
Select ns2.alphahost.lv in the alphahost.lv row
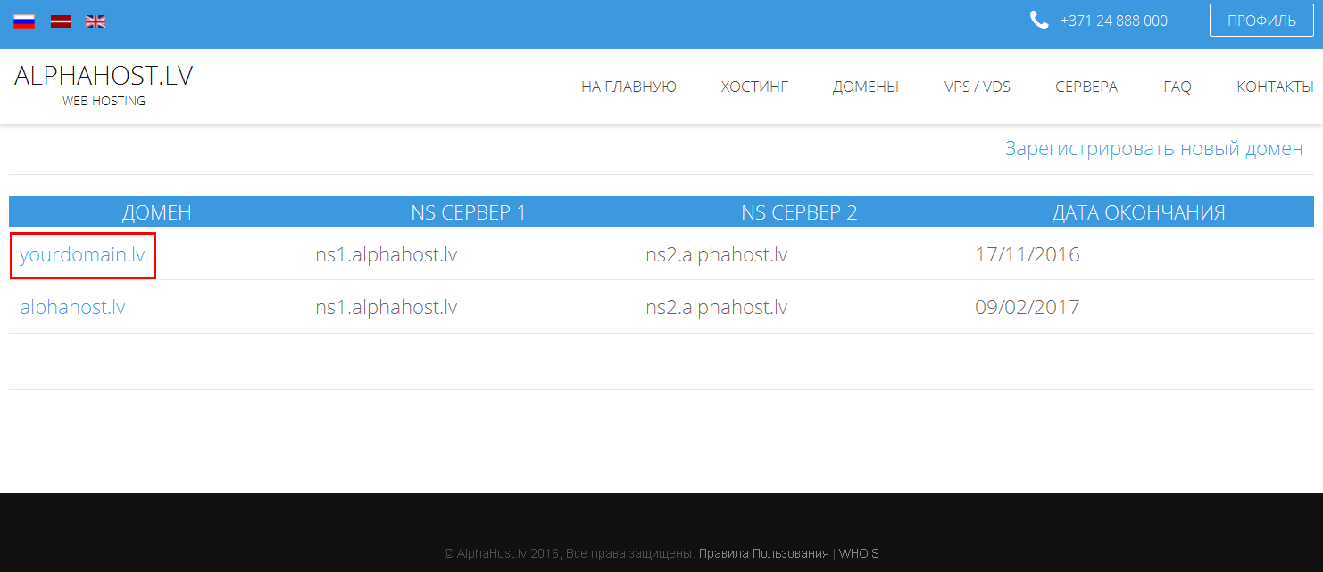pyautogui.click(x=717, y=308)
